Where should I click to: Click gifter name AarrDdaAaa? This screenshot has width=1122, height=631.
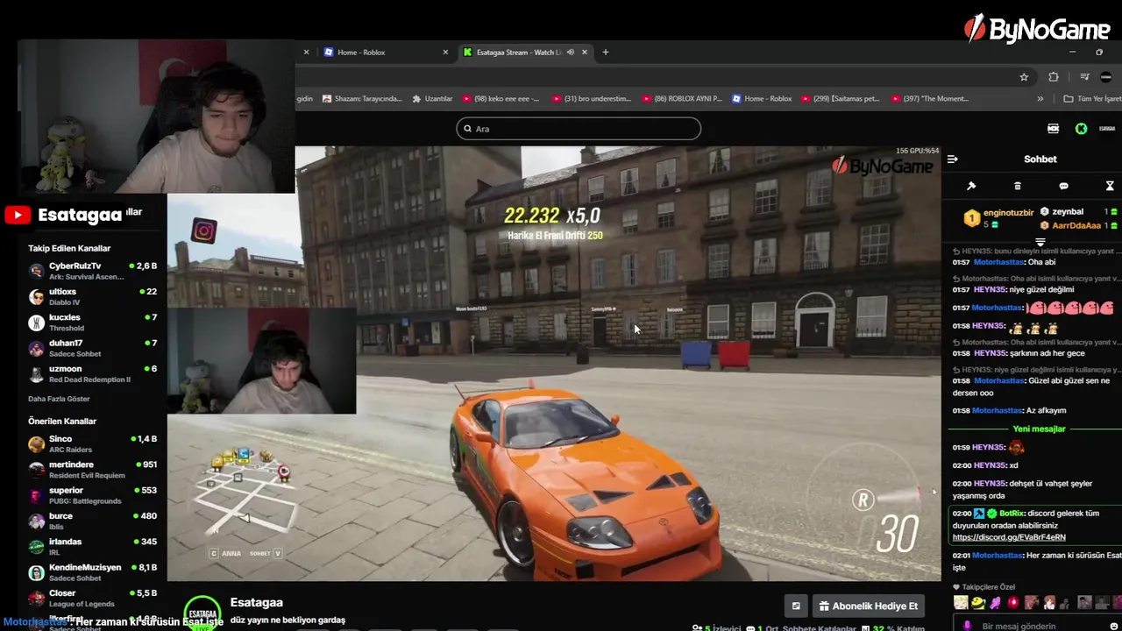(1076, 225)
